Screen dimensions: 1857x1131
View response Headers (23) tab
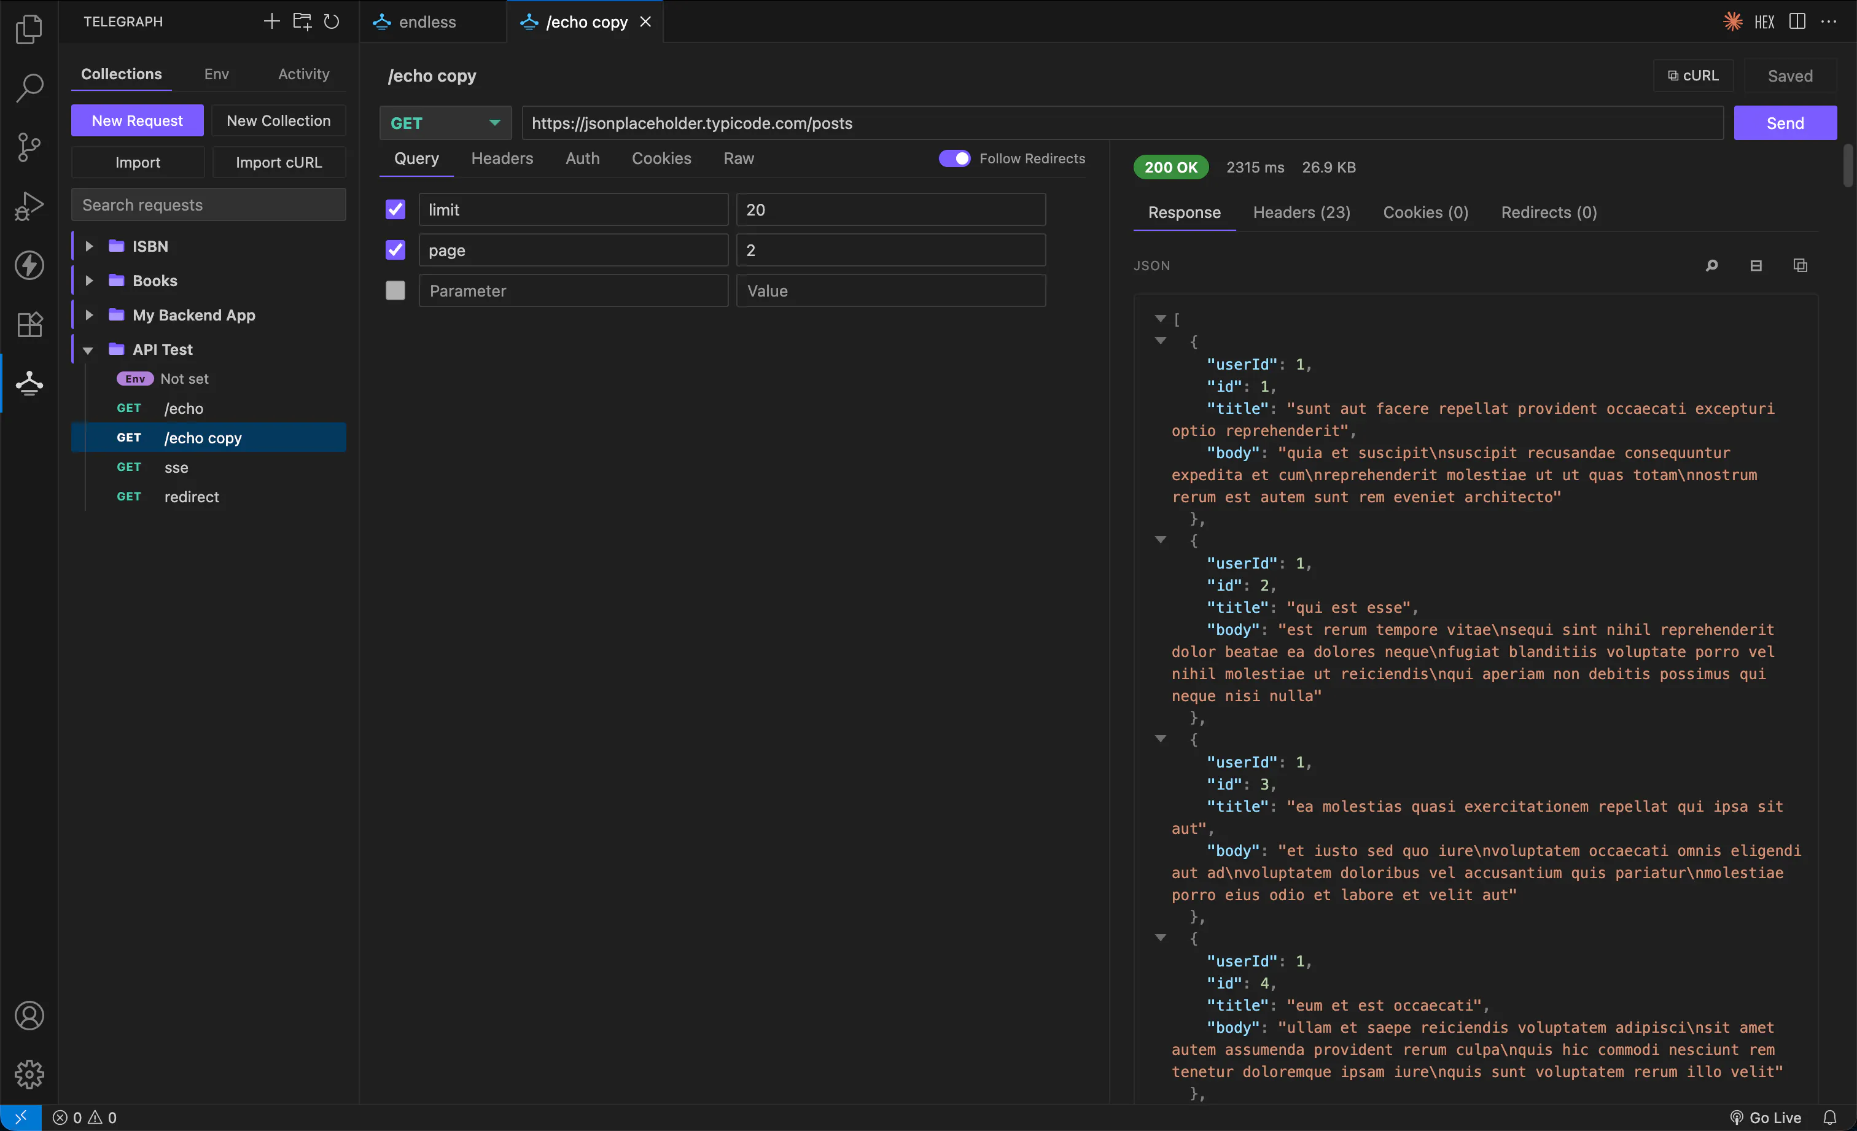[x=1302, y=212]
